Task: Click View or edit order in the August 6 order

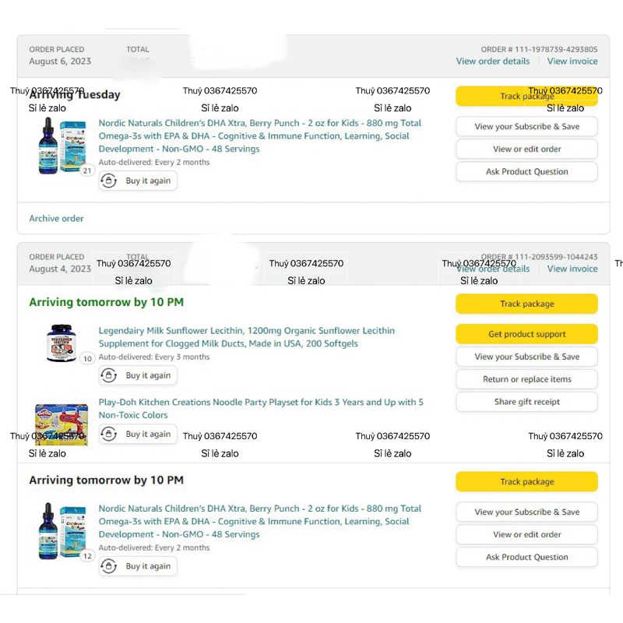Action: pyautogui.click(x=526, y=149)
